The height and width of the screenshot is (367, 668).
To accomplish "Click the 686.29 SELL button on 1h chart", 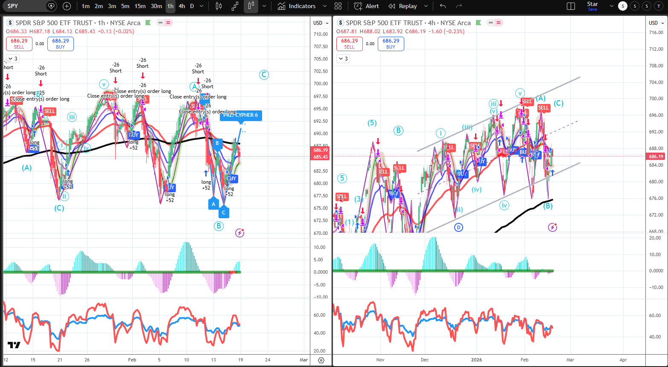I will click(x=19, y=43).
